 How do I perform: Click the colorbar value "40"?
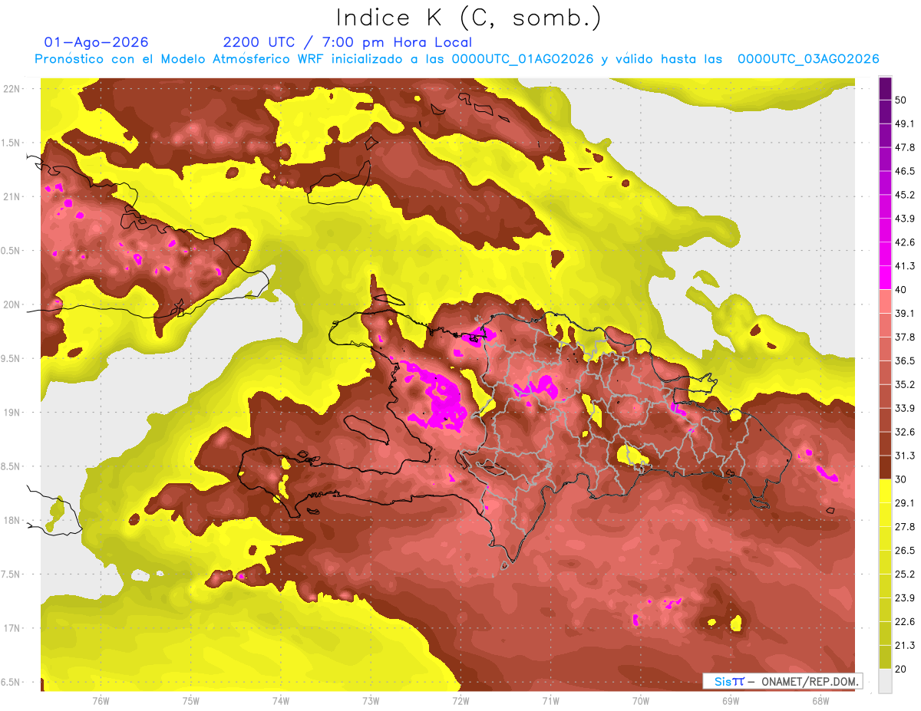[x=901, y=289]
